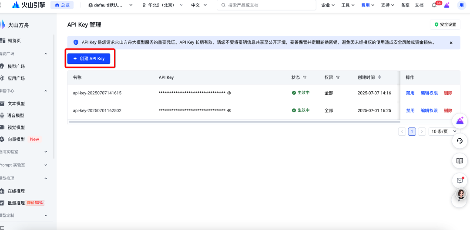Dismiss the API Key info banner
Image resolution: width=470 pixels, height=230 pixels.
coord(451,43)
